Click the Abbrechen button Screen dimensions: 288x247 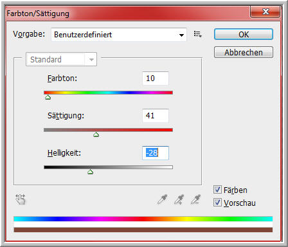(244, 52)
